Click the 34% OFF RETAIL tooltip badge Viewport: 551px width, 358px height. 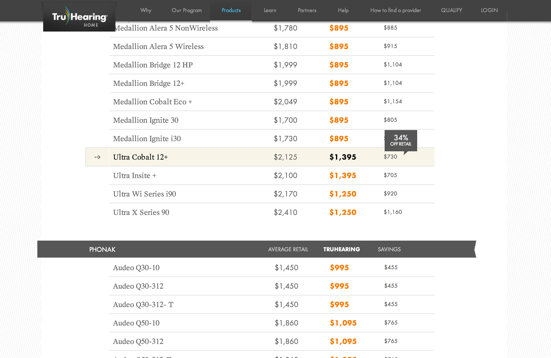tap(401, 140)
